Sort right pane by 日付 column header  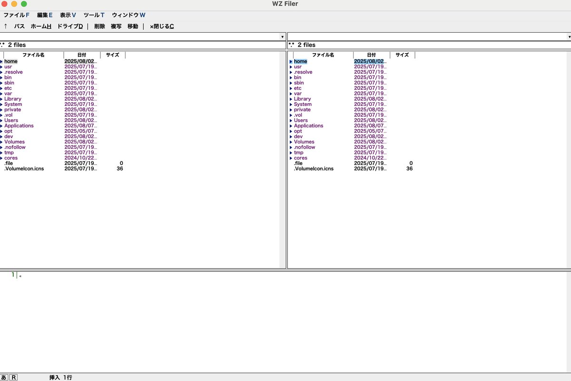point(372,55)
